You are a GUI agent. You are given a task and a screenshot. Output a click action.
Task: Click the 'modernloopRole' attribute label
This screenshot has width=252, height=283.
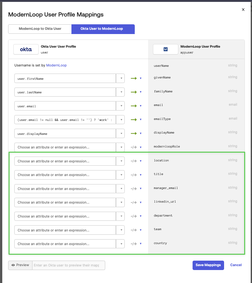[167, 147]
